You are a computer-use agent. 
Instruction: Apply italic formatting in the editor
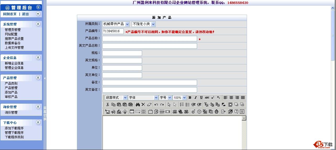point(195,98)
